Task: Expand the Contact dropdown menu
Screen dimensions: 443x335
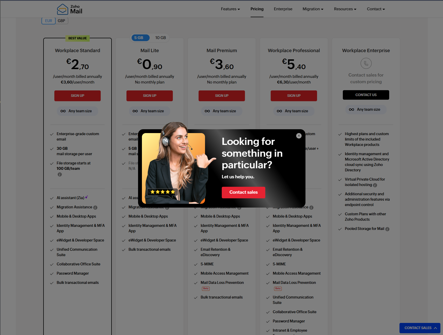Action: (376, 9)
